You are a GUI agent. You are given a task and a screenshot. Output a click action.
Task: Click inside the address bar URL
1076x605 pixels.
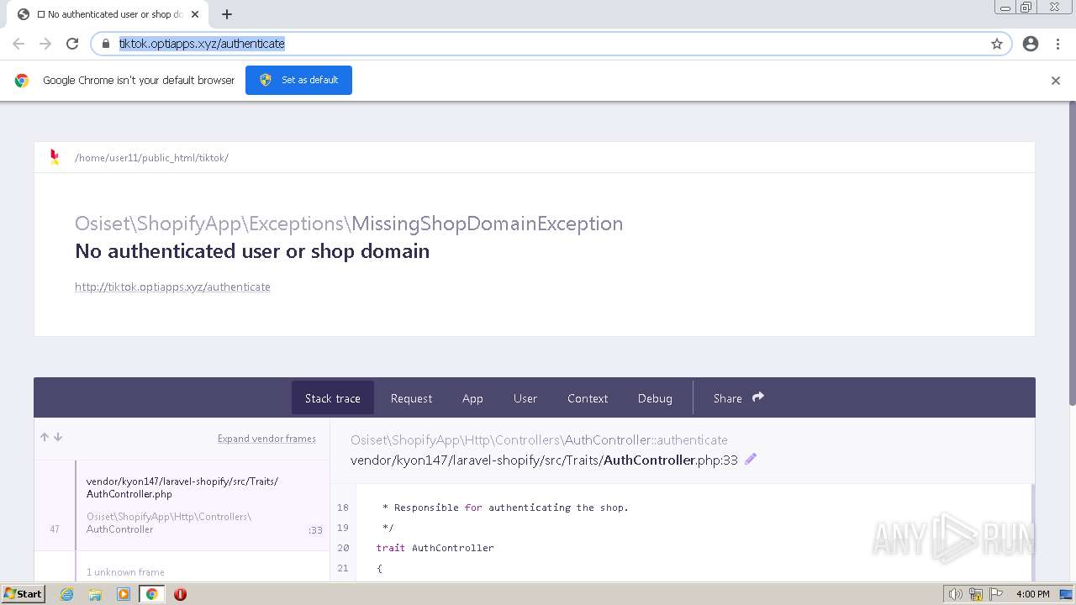202,44
